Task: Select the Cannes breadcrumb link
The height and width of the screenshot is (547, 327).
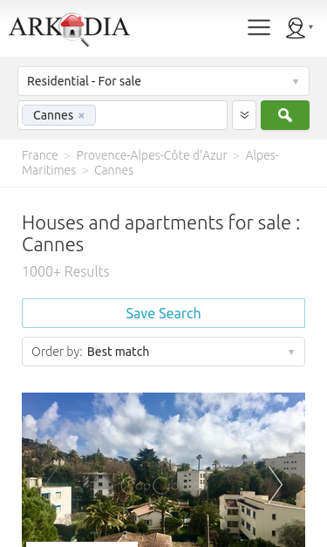Action: pyautogui.click(x=114, y=170)
